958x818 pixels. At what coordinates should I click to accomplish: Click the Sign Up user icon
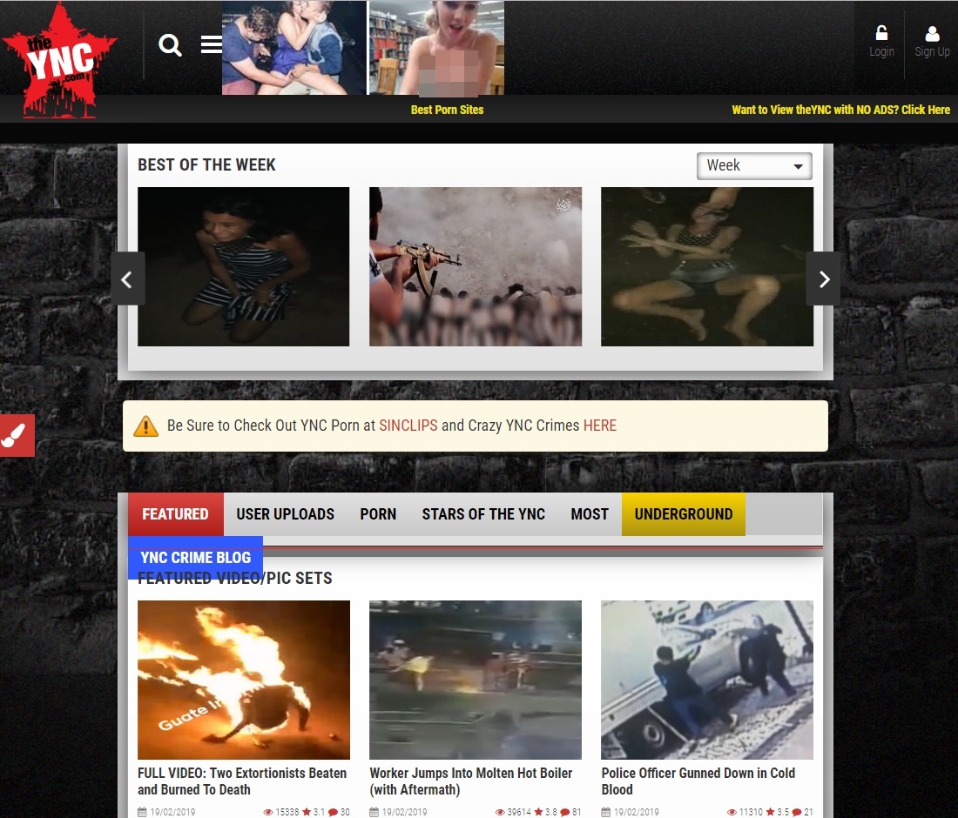click(932, 34)
